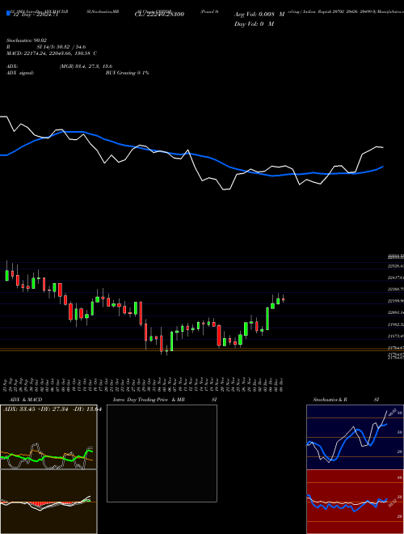Open the empty Intra Day Trading Price chart box
This screenshot has width=404, height=534.
coord(162,453)
